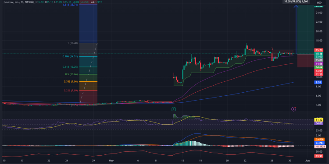Click the 28 date on time axis

point(272,161)
